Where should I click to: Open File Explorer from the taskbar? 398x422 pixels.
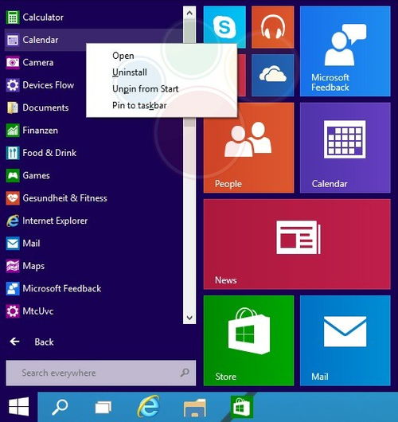pos(194,408)
